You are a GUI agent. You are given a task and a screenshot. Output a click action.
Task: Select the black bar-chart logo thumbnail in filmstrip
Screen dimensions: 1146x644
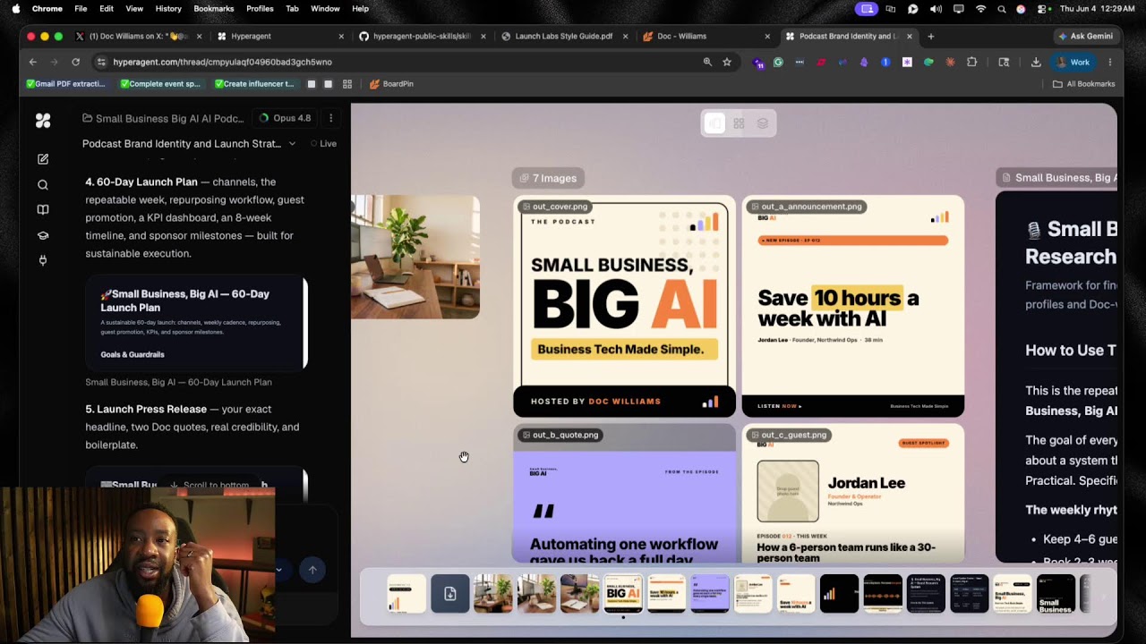coord(840,594)
